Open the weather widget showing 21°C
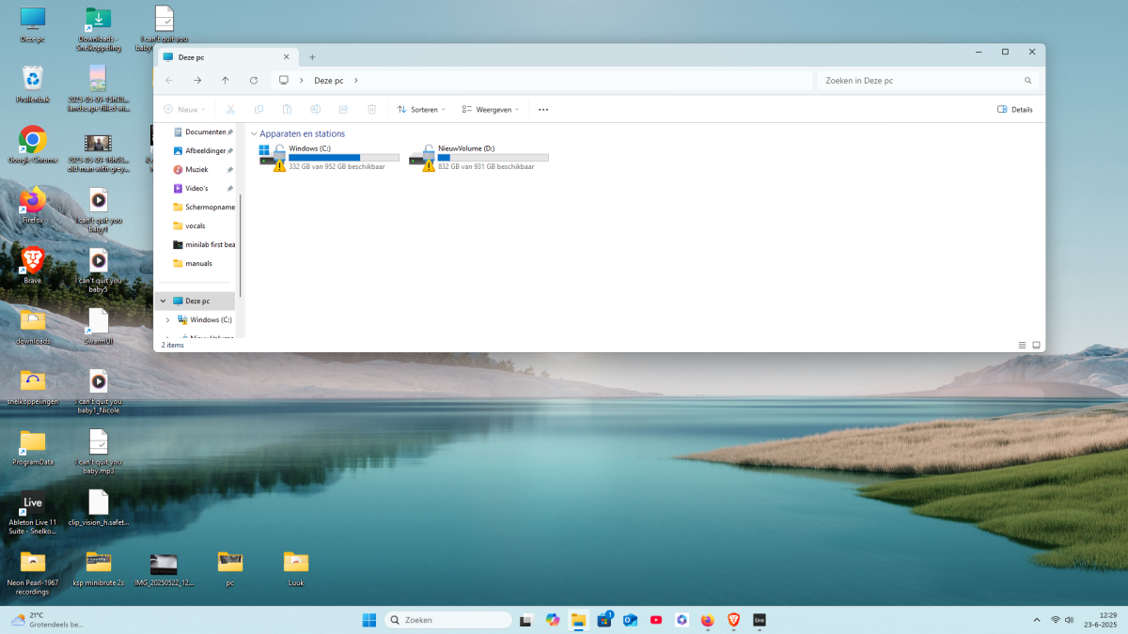 pyautogui.click(x=47, y=620)
